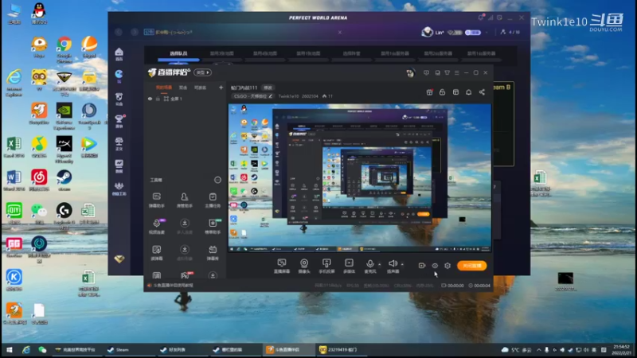
Task: Click the live preview thumbnail
Action: coord(360,177)
